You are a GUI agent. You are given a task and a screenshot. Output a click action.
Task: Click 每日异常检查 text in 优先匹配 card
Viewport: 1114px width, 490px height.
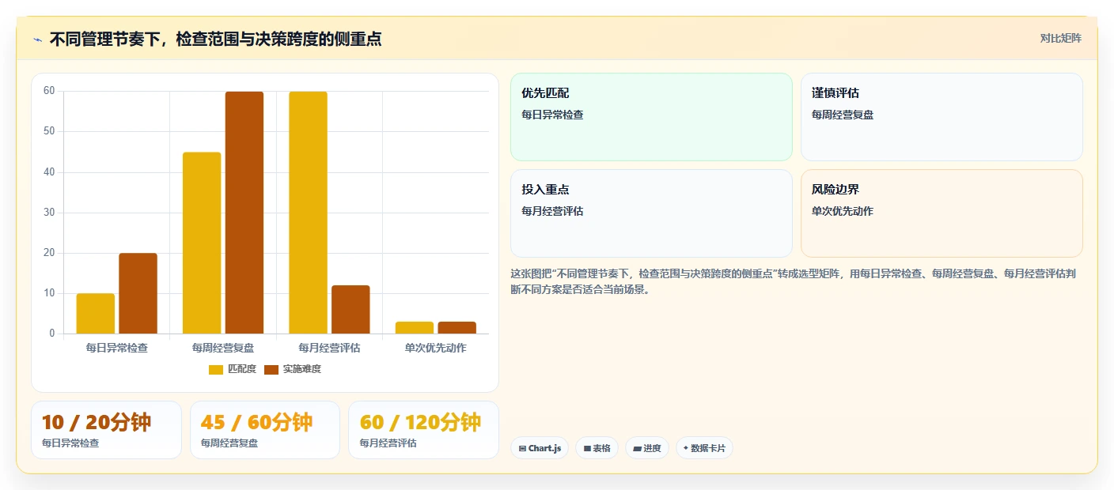tap(552, 115)
